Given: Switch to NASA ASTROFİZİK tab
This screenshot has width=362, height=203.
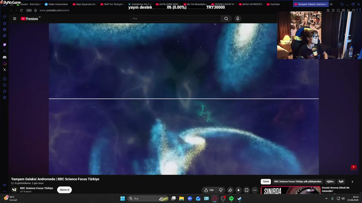Looking at the screenshot, I should [x=250, y=4].
